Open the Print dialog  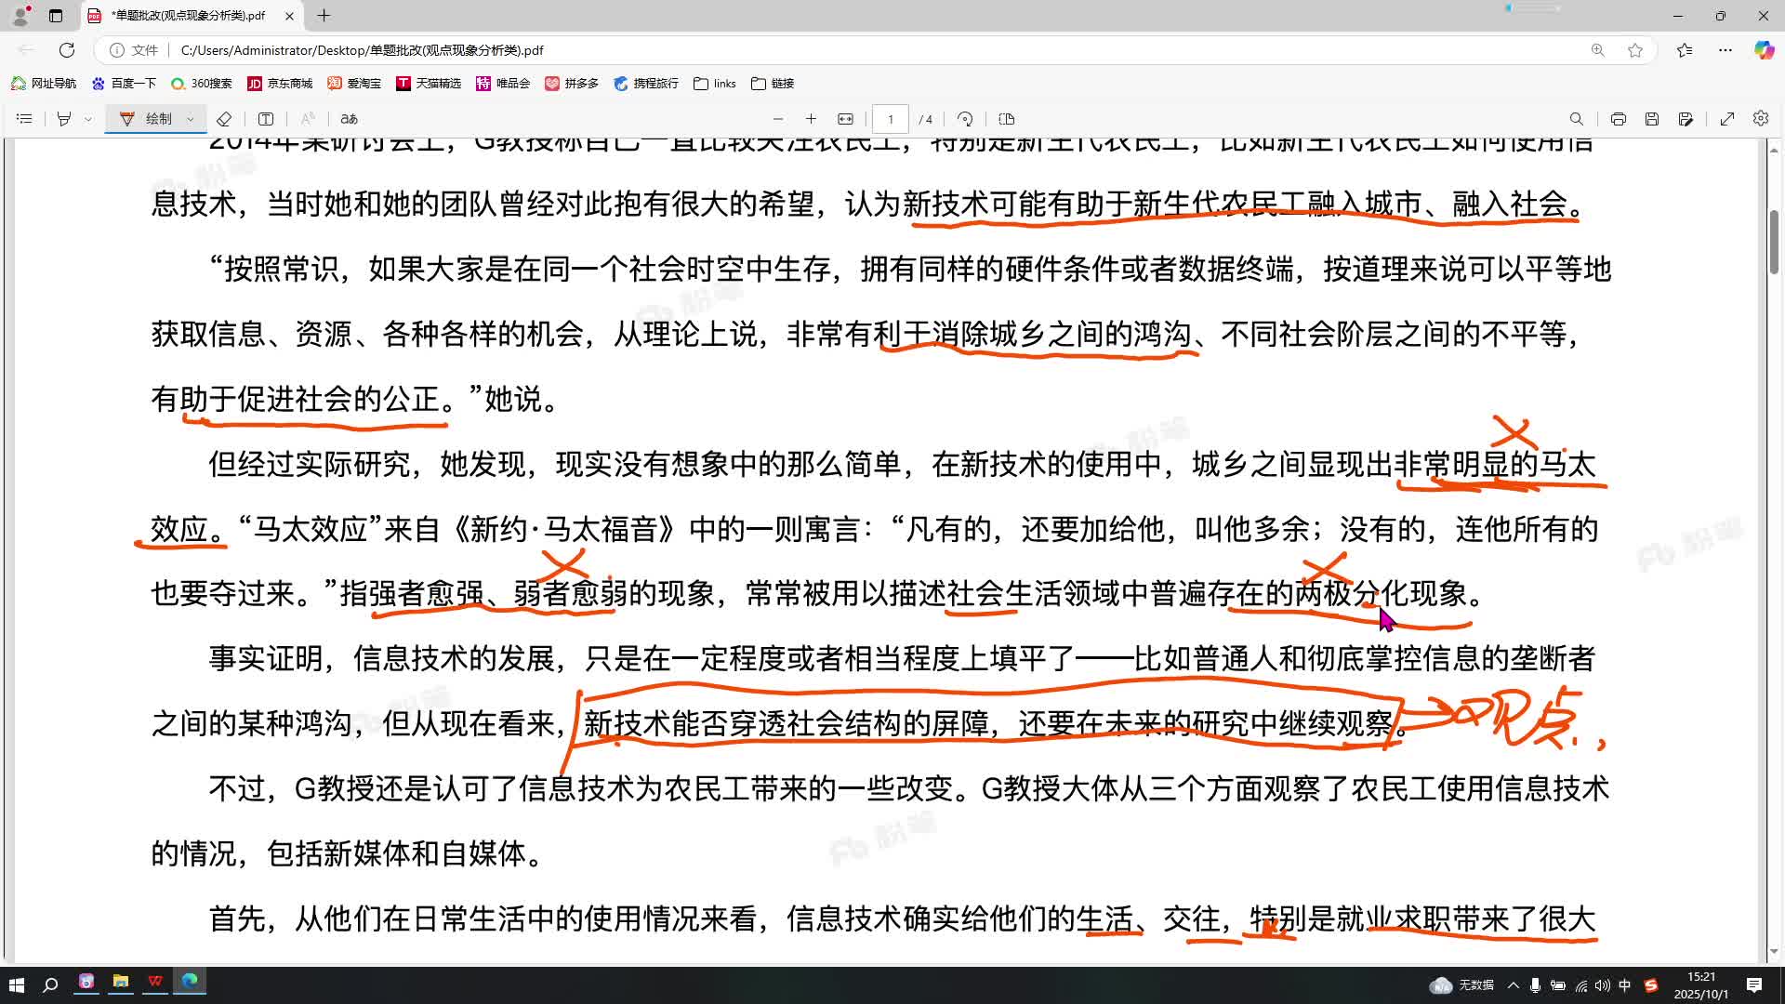coord(1619,119)
